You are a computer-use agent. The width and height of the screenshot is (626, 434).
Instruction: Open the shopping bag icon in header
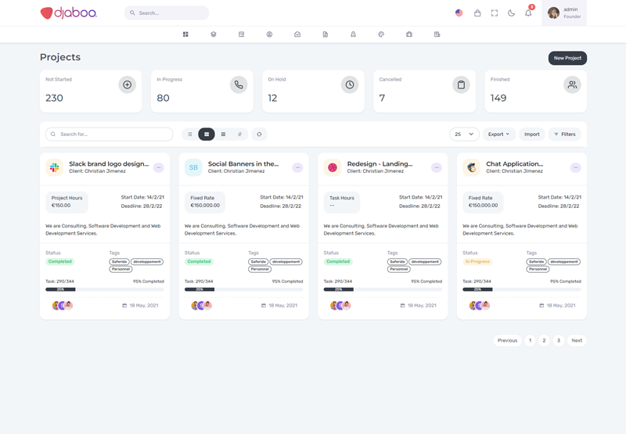[x=477, y=13]
